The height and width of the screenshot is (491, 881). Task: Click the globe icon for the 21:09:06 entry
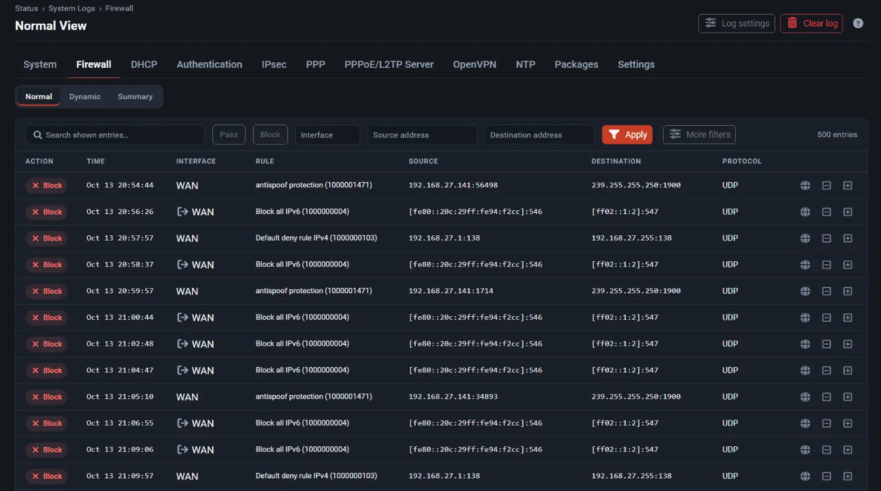tap(805, 450)
